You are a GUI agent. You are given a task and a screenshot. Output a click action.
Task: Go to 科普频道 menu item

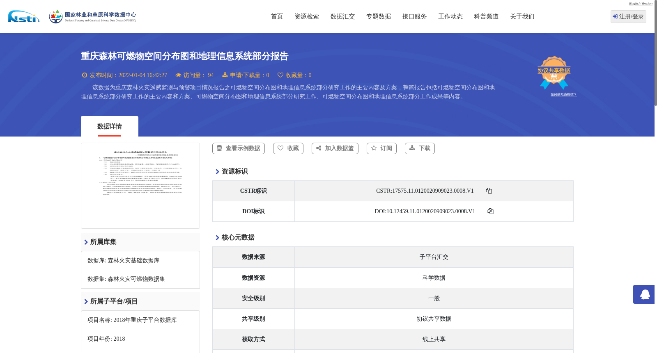click(x=486, y=16)
